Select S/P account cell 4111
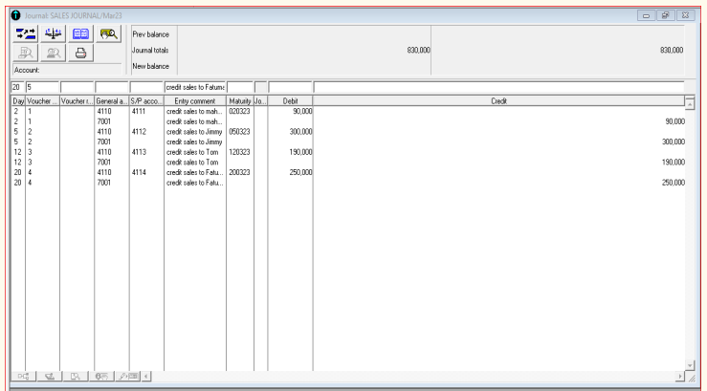The width and height of the screenshot is (707, 391). coord(139,111)
